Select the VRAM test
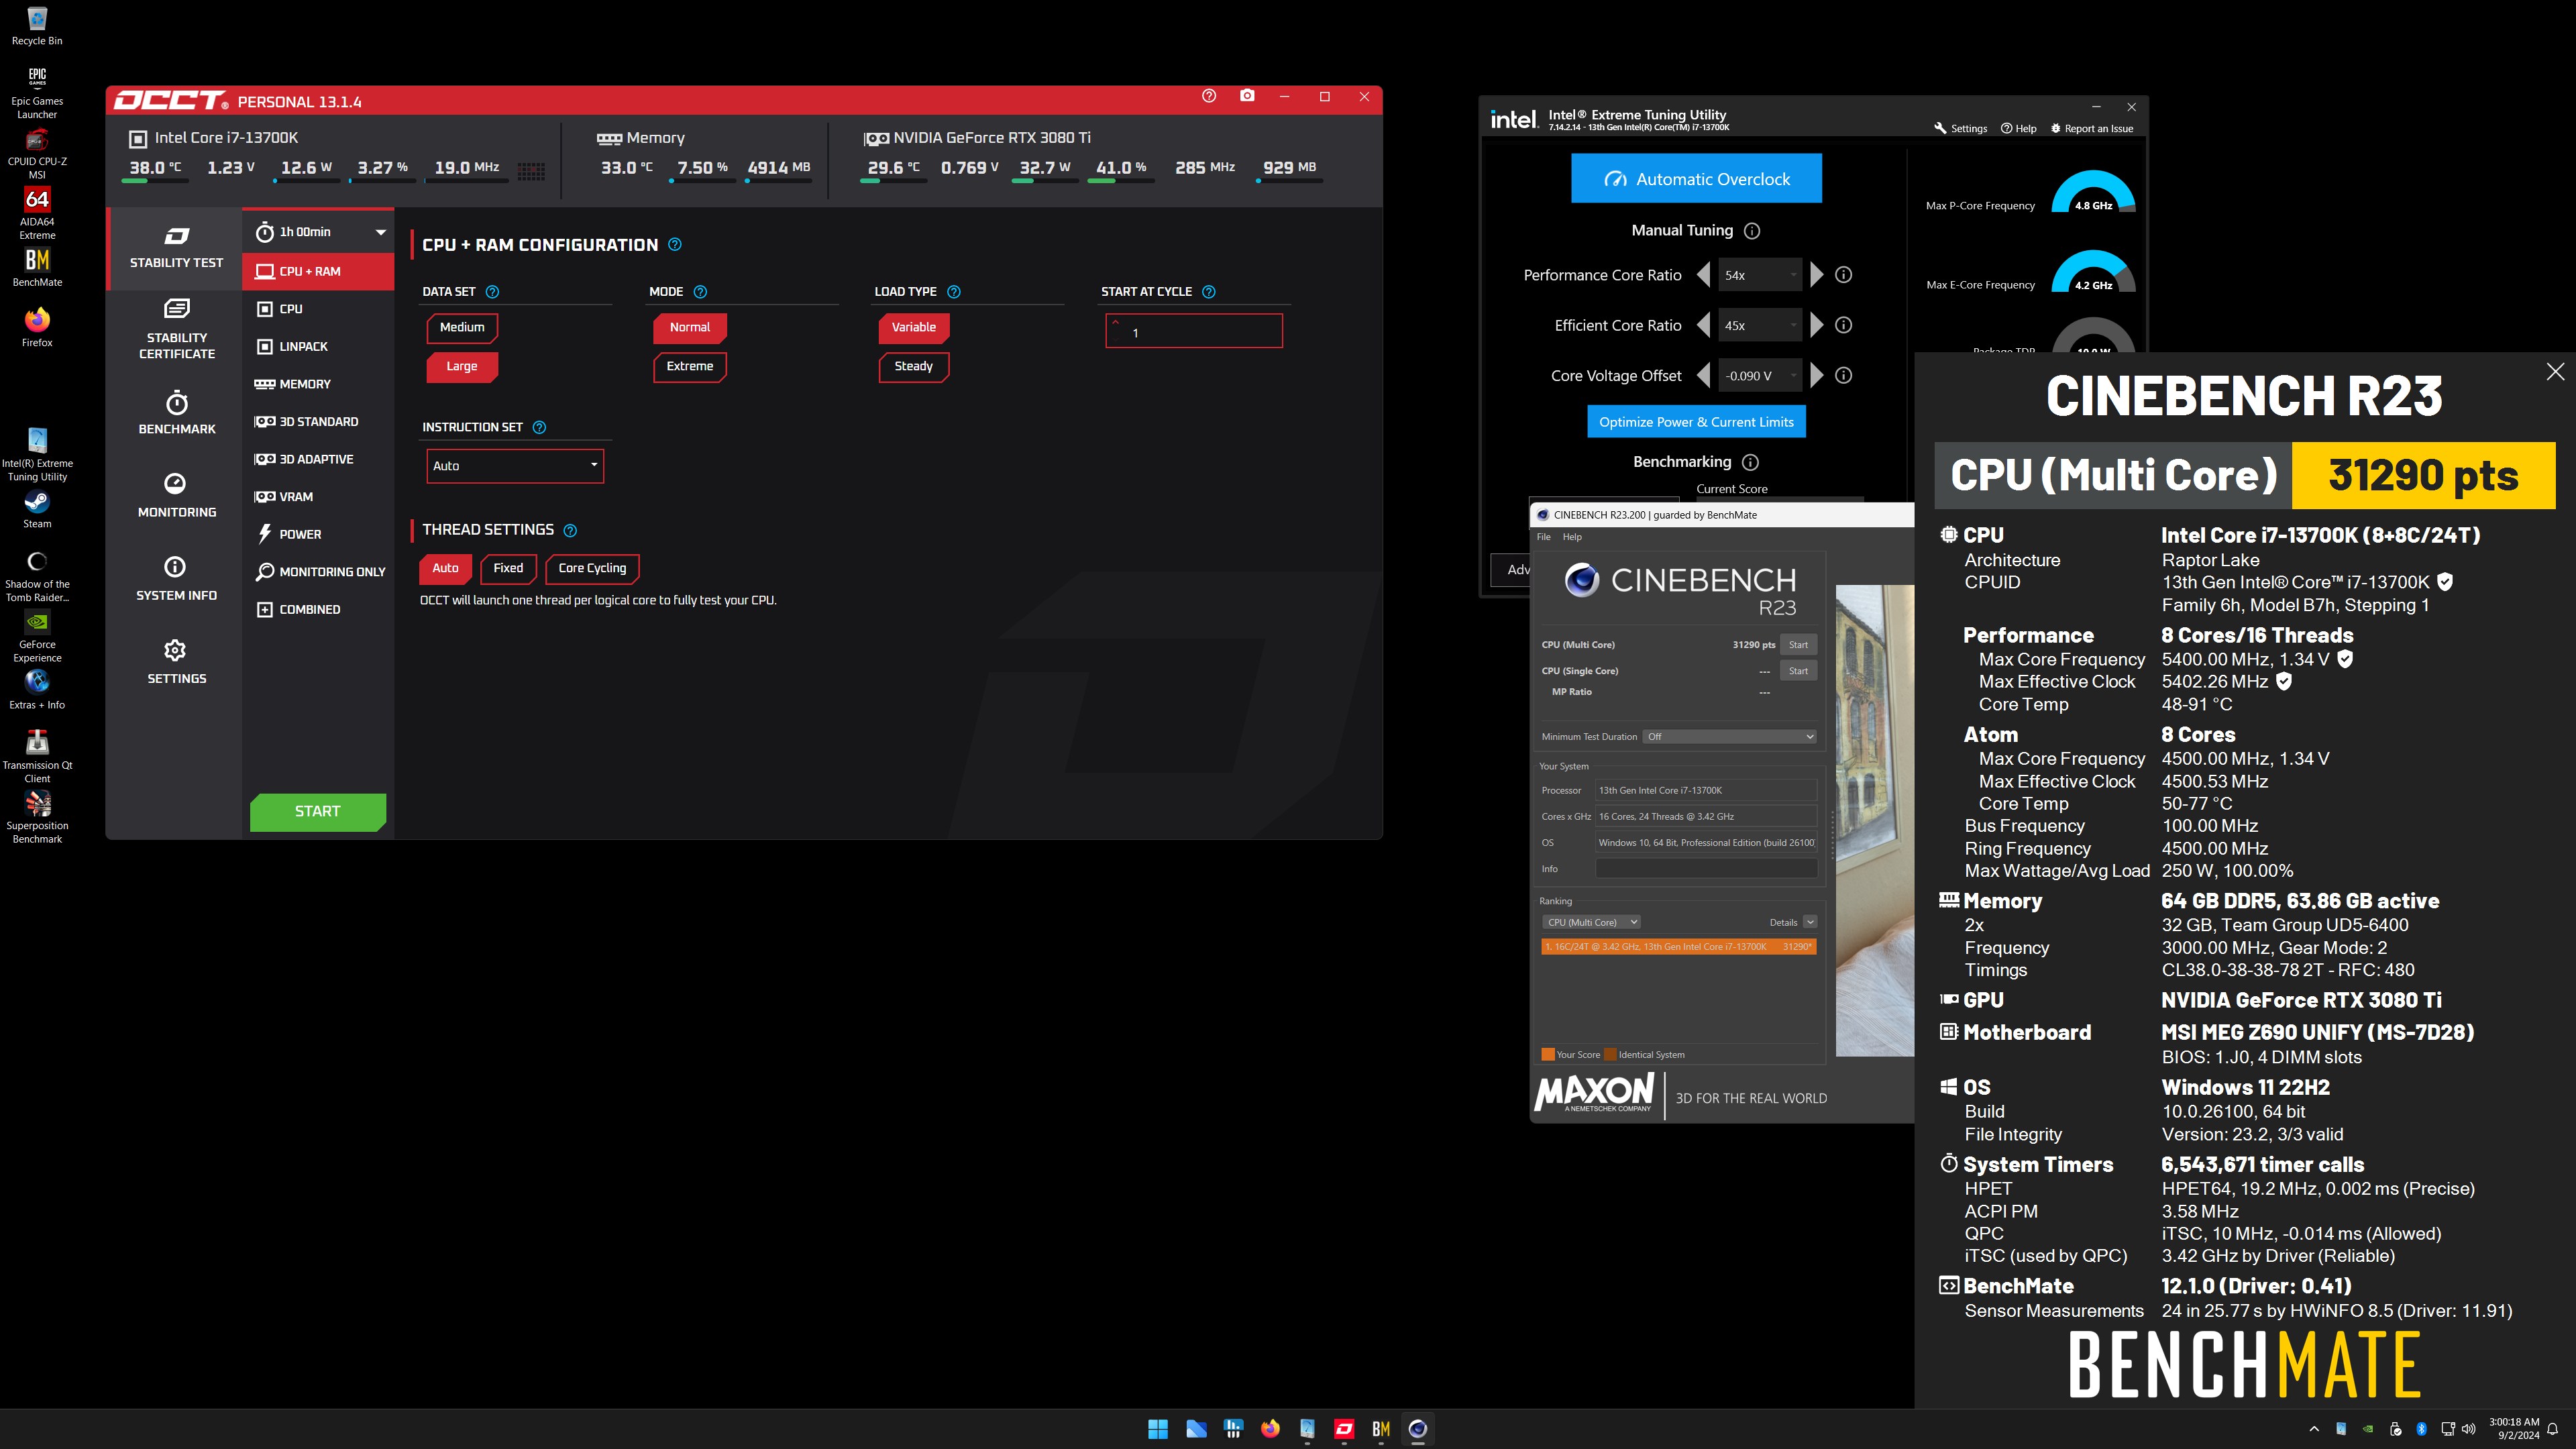Viewport: 2576px width, 1449px height. (x=319, y=497)
